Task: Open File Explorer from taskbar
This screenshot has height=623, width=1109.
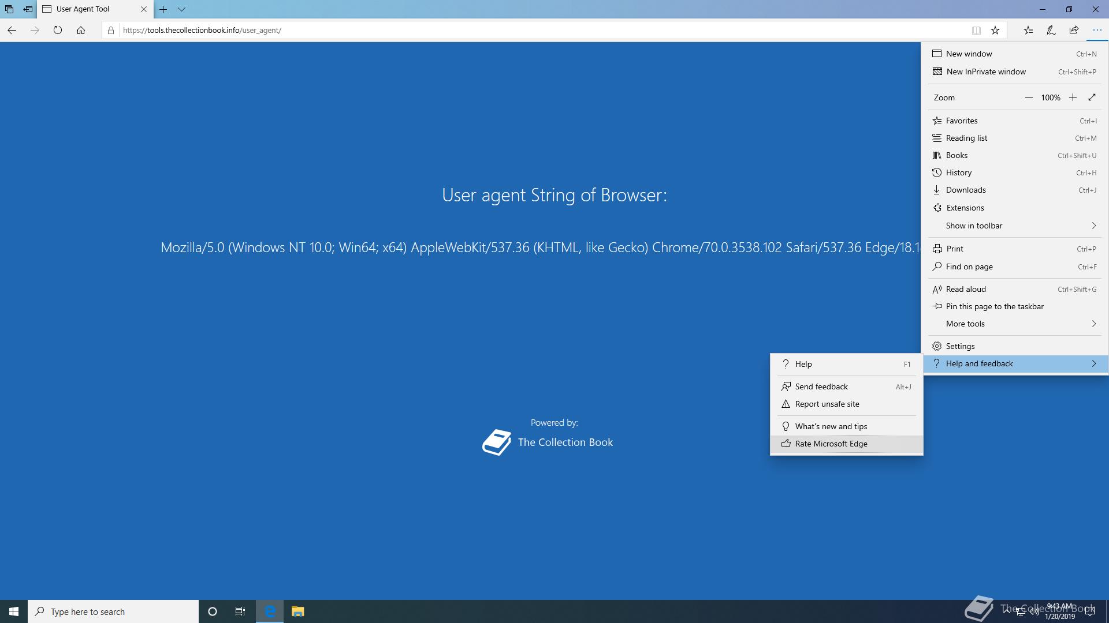Action: coord(297,611)
